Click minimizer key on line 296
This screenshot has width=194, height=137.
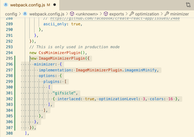(x=44, y=64)
